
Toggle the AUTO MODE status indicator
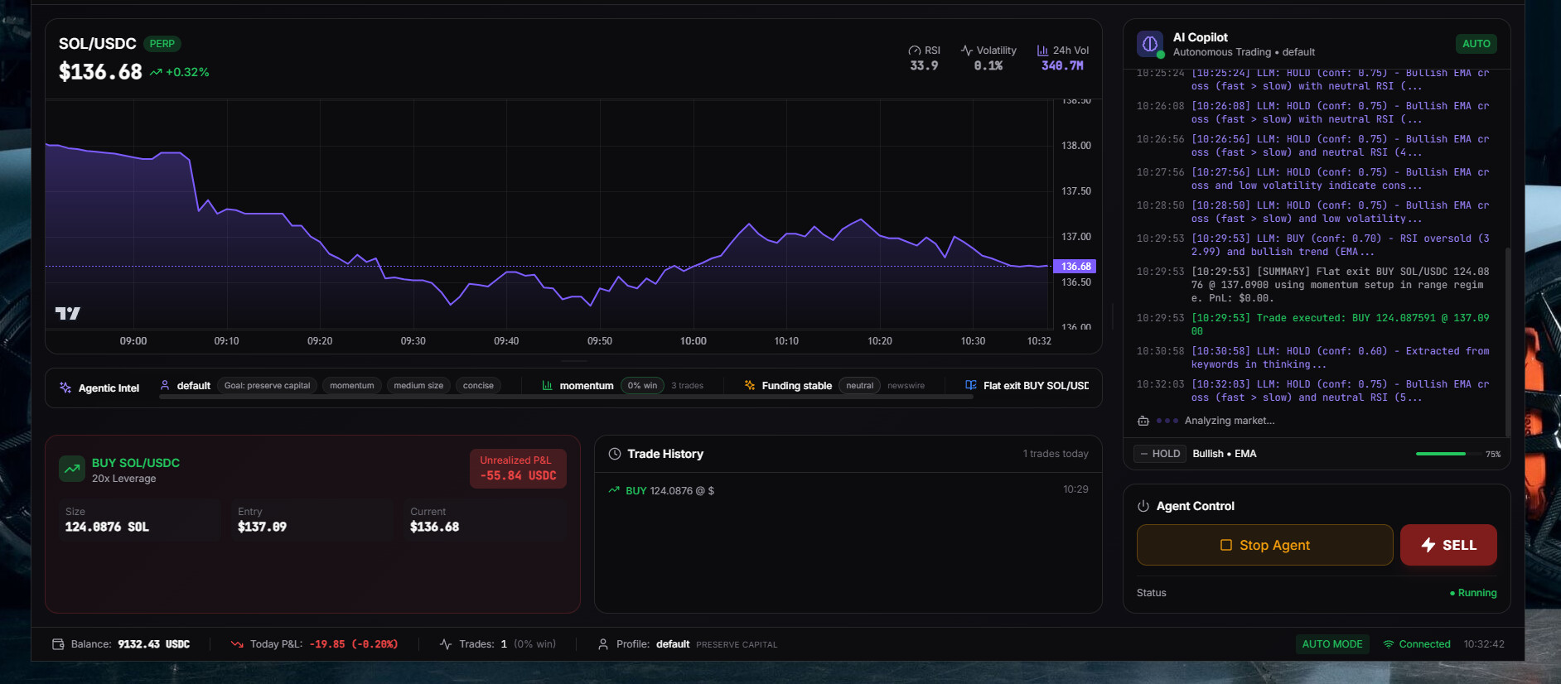click(x=1331, y=644)
